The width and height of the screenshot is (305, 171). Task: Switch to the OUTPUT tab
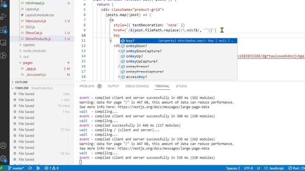click(x=113, y=86)
